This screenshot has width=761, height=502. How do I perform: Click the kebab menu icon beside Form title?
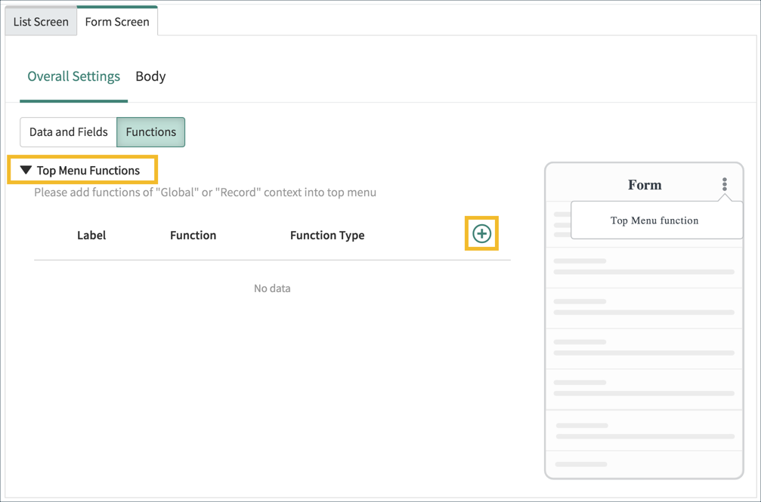[725, 183]
